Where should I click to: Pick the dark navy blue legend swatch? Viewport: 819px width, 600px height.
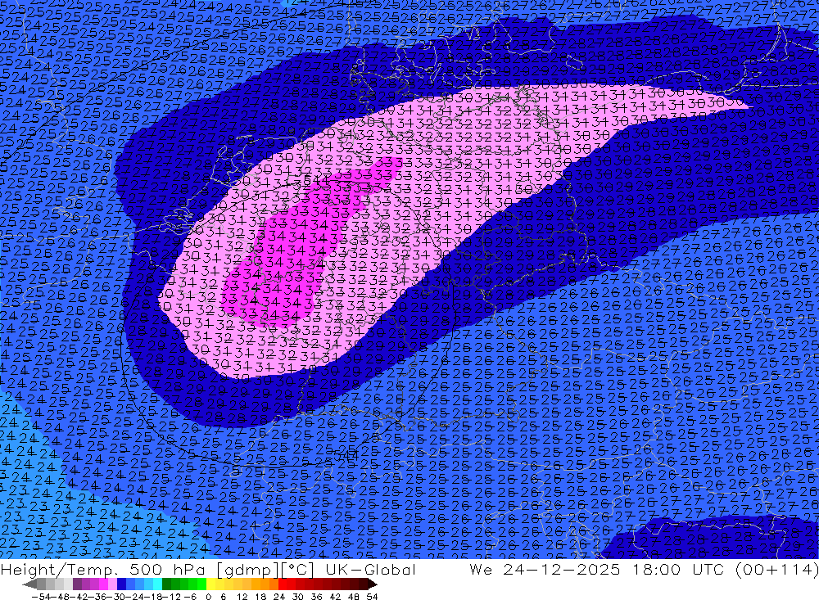122,584
